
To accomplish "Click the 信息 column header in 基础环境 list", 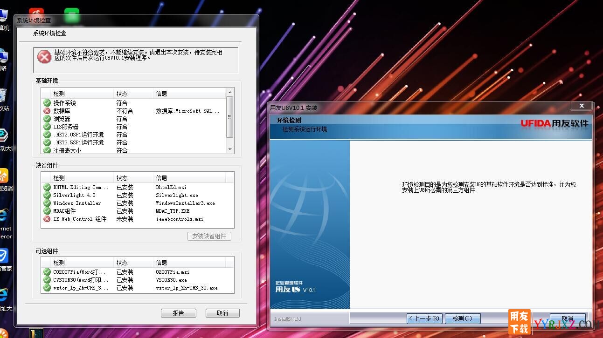I will point(190,94).
